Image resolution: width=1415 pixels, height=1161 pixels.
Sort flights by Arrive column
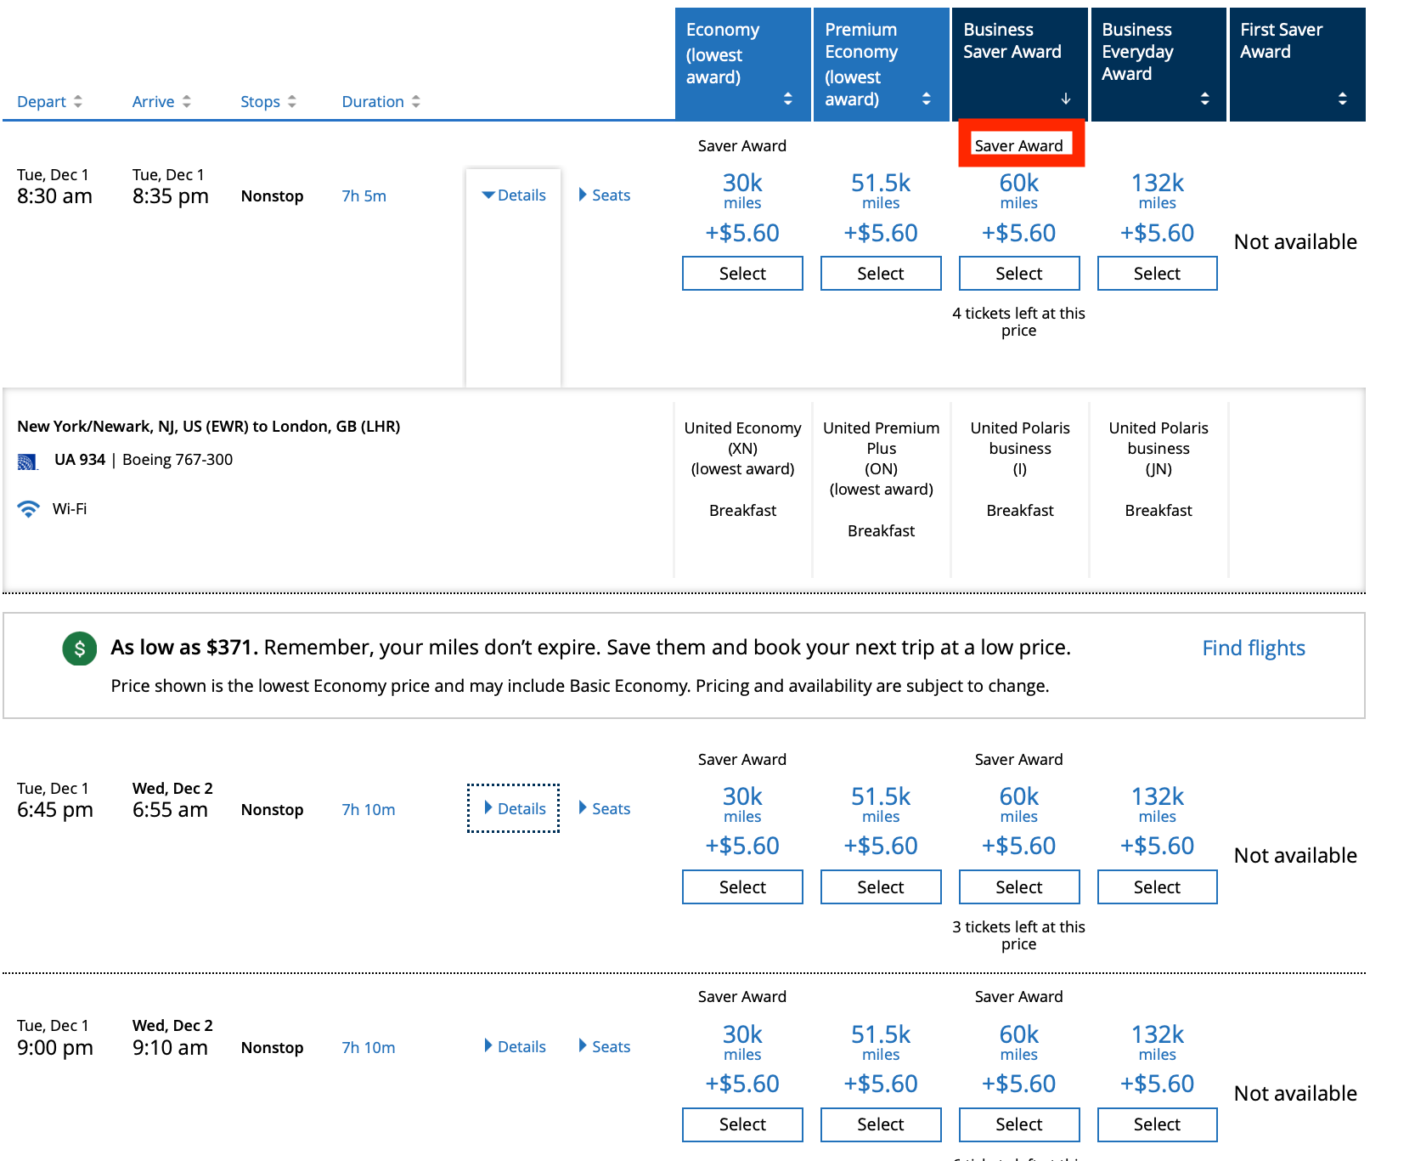tap(161, 101)
